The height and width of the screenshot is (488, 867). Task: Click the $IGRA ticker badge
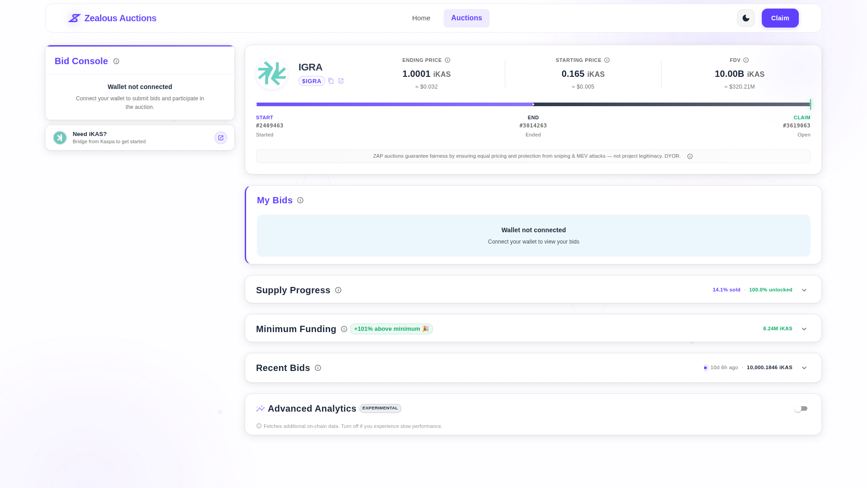pos(312,81)
